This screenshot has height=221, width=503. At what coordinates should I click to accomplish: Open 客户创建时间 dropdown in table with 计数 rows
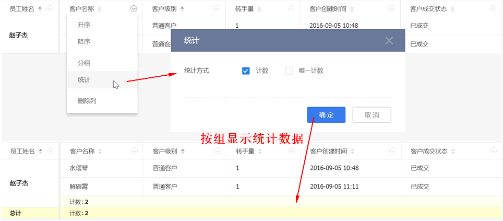(392, 152)
